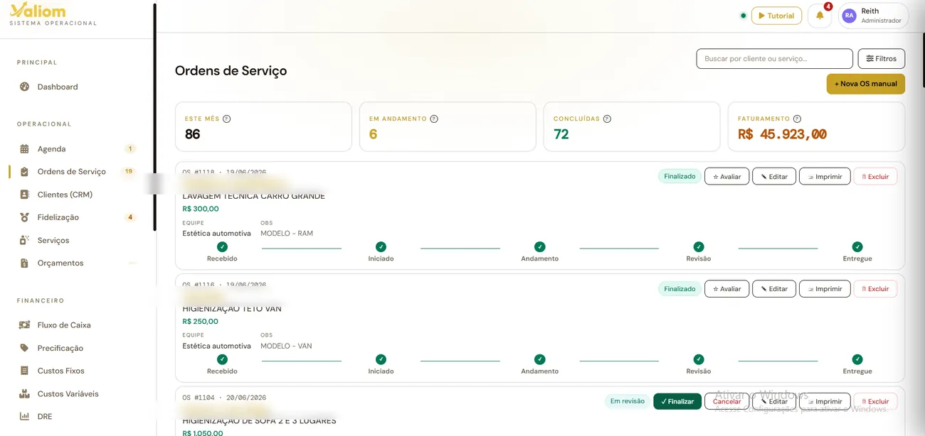This screenshot has height=436, width=925.
Task: Click Cancelar on OS #1104
Action: pyautogui.click(x=726, y=401)
